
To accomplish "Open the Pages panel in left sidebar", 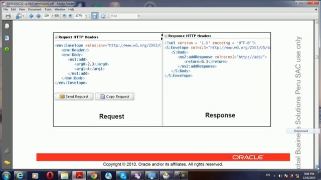I will tap(7, 26).
